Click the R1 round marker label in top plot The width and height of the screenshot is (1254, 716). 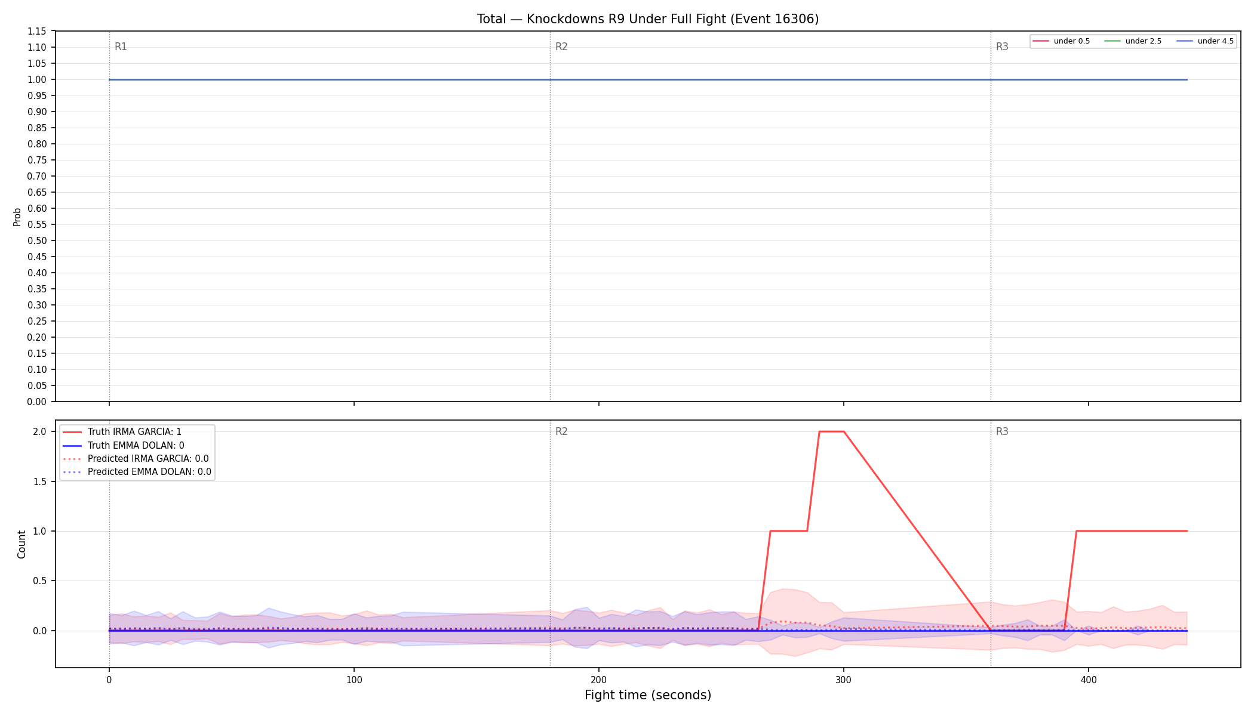(x=121, y=47)
